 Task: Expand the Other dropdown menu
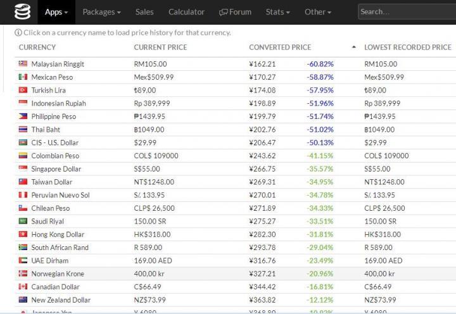pos(318,12)
